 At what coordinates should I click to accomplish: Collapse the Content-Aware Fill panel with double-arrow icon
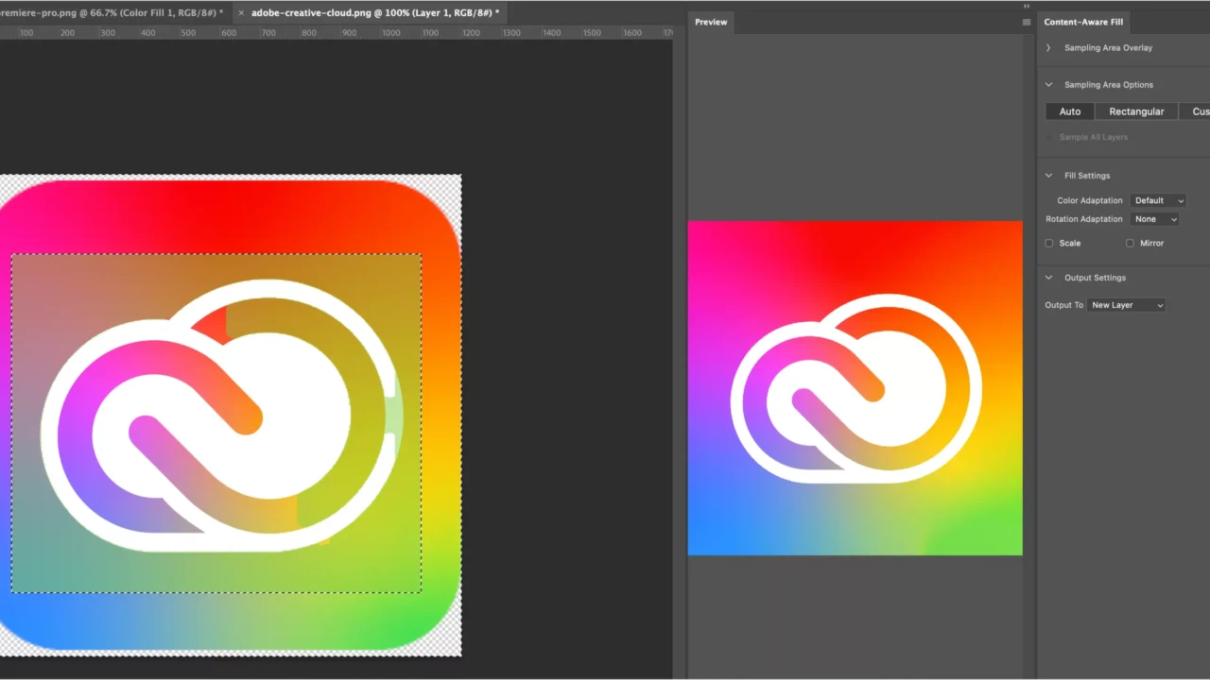1027,6
